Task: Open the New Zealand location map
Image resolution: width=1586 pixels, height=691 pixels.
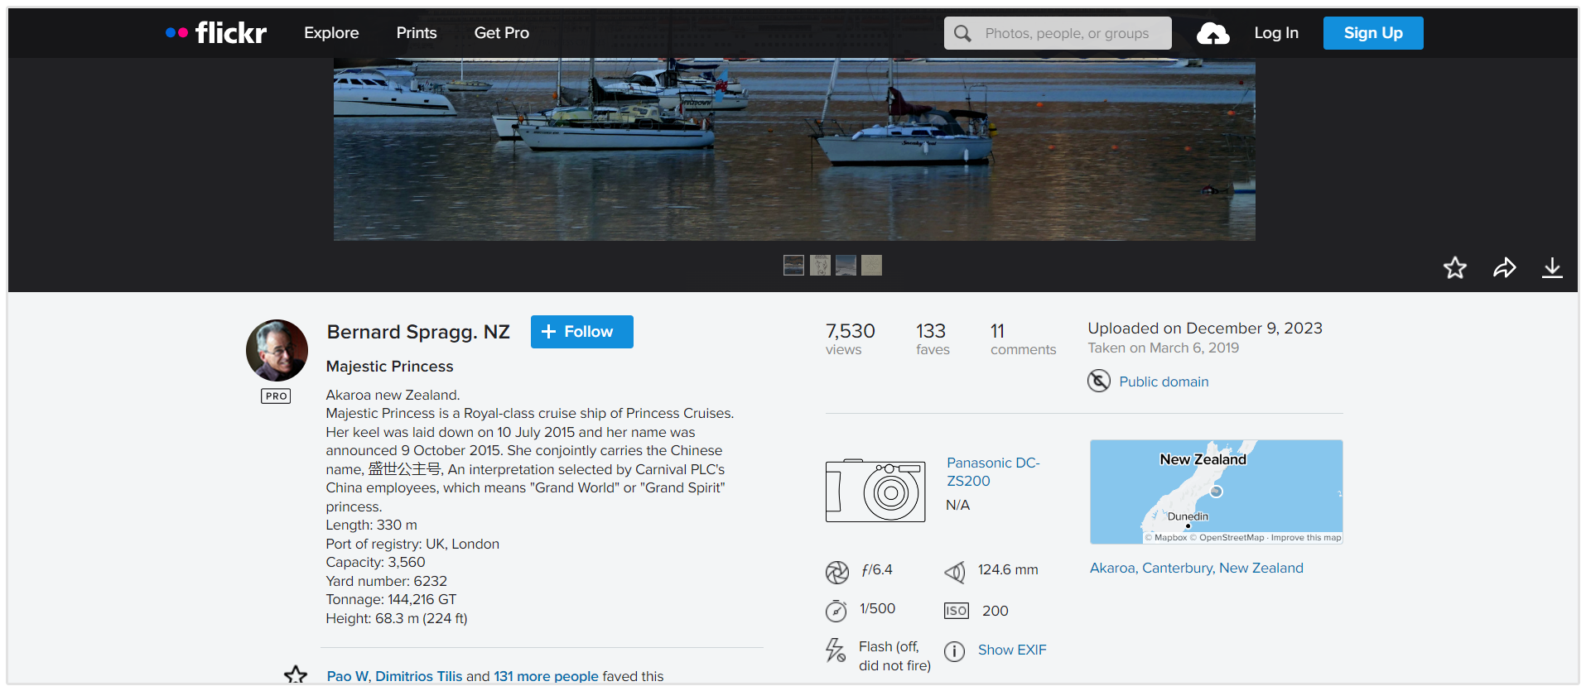Action: (1216, 492)
